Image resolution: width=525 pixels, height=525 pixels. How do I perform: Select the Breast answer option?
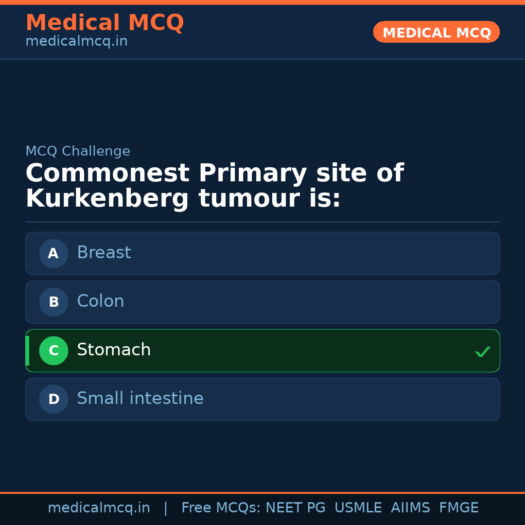(x=262, y=253)
